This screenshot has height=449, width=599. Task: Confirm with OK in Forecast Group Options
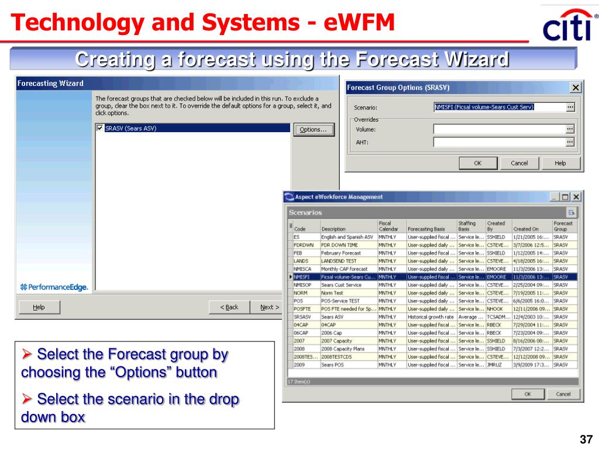478,163
